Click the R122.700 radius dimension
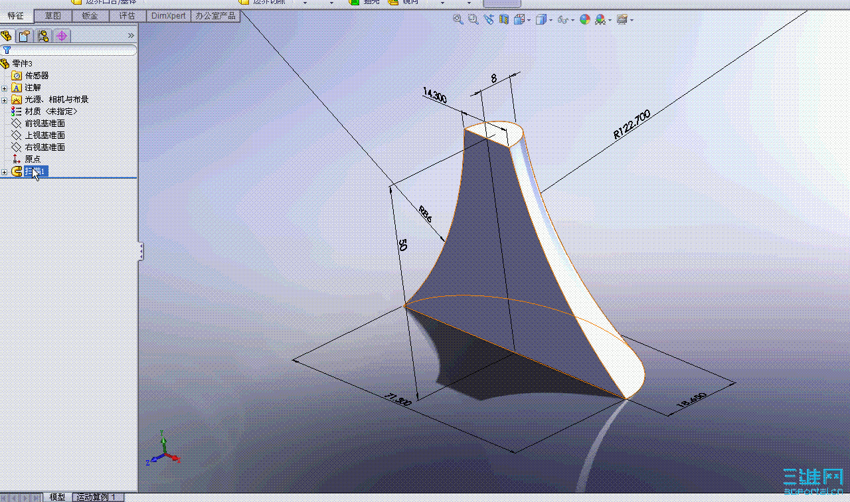 (x=632, y=124)
